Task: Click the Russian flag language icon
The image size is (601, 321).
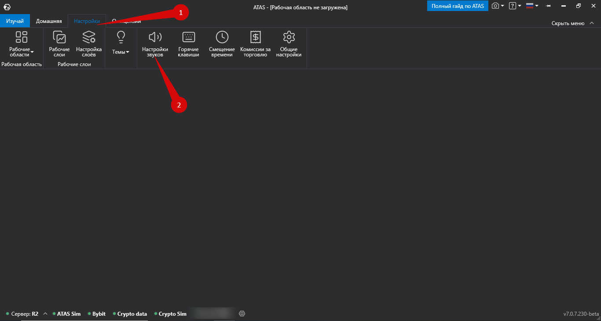Action: pyautogui.click(x=530, y=6)
